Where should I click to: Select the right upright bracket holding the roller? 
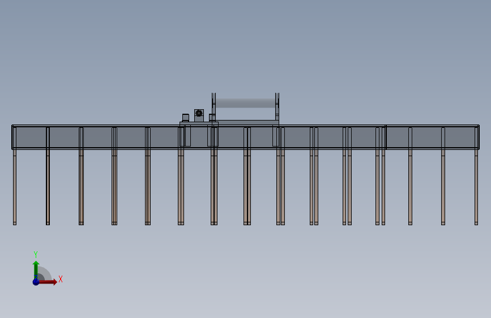277,106
